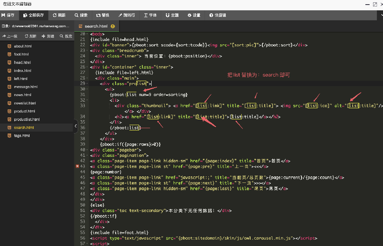Select search.html in the file list

click(24, 128)
